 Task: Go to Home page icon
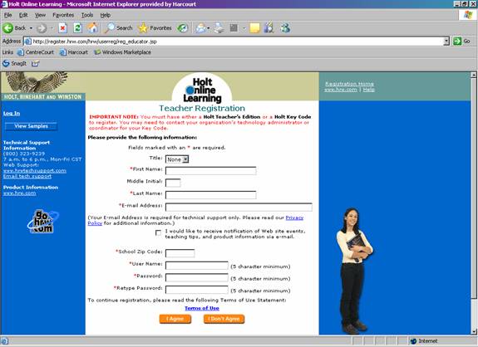coord(93,28)
